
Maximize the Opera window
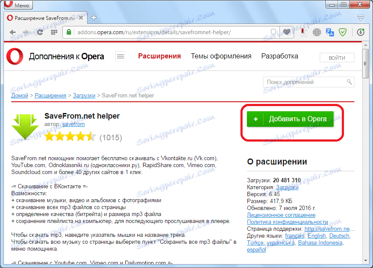click(344, 4)
